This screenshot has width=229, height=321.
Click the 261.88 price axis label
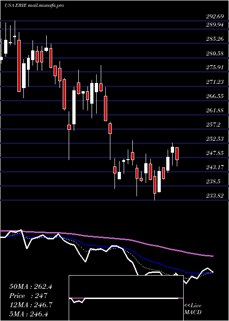pos(215,111)
